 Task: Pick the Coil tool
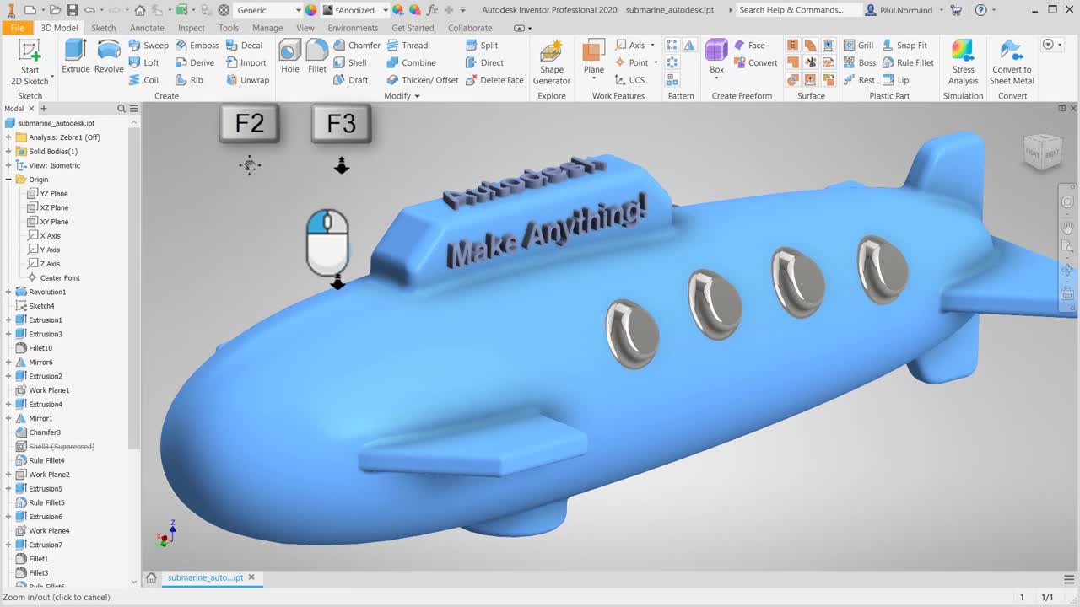144,80
